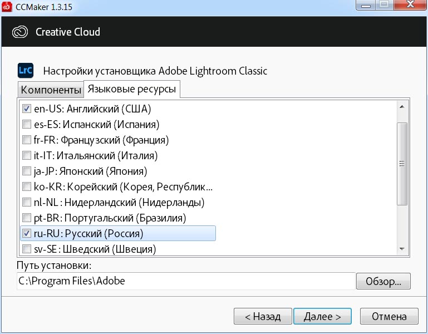Select the text 'es-ES: Испанский (Испания)'
The height and width of the screenshot is (334, 428).
coord(96,124)
